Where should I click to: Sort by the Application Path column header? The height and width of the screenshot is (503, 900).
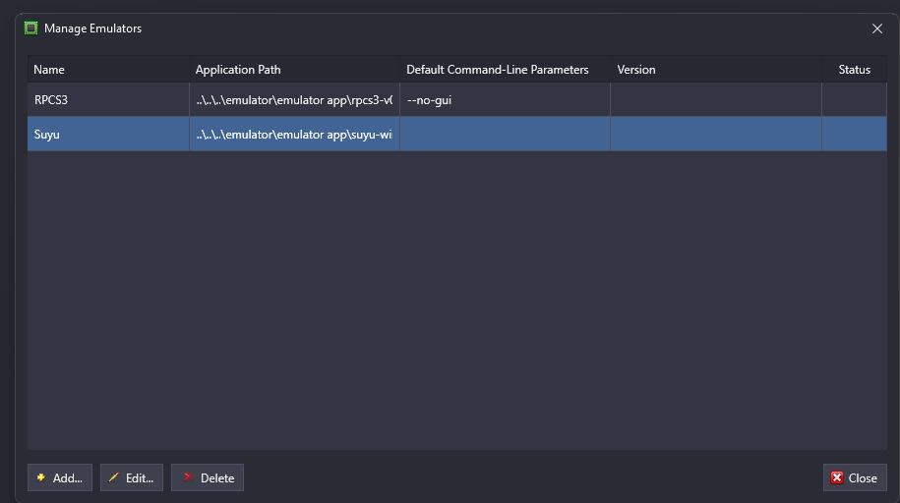[x=293, y=70]
